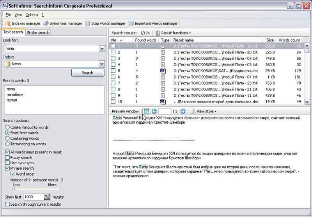This screenshot has height=217, width=312.
Task: Open the Indexes manager
Action: point(23,23)
